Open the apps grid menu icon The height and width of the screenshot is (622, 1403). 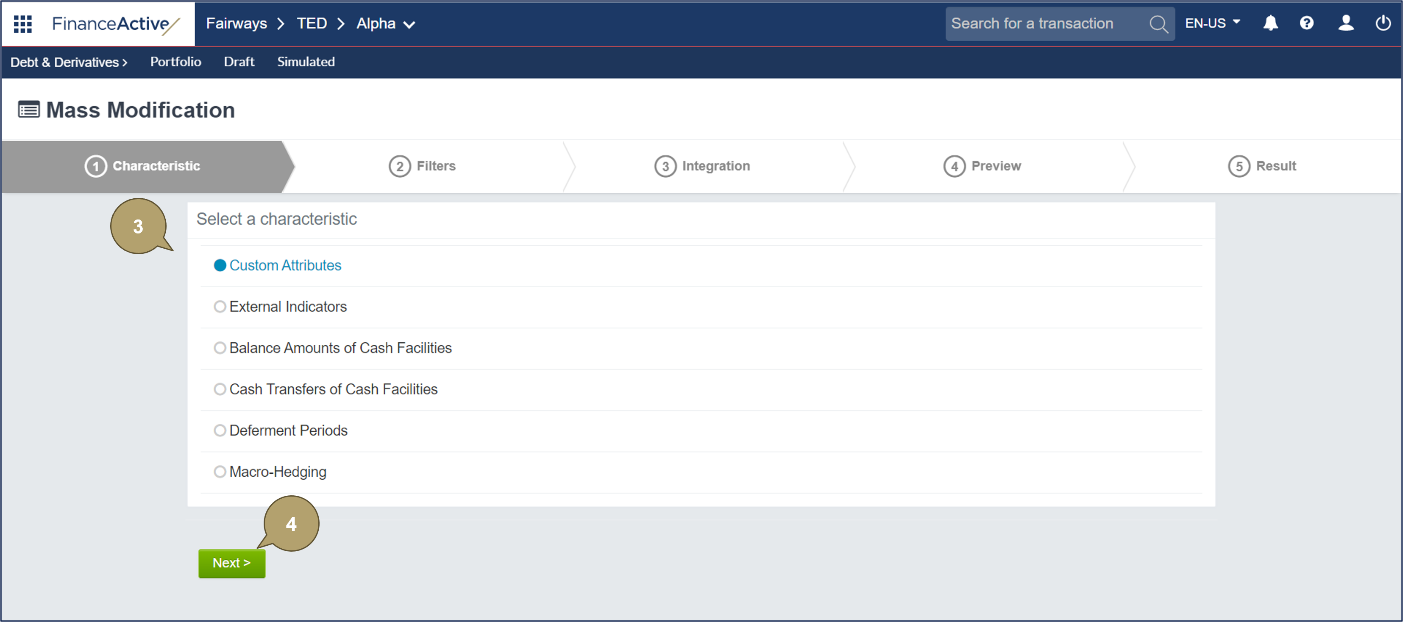click(x=22, y=23)
